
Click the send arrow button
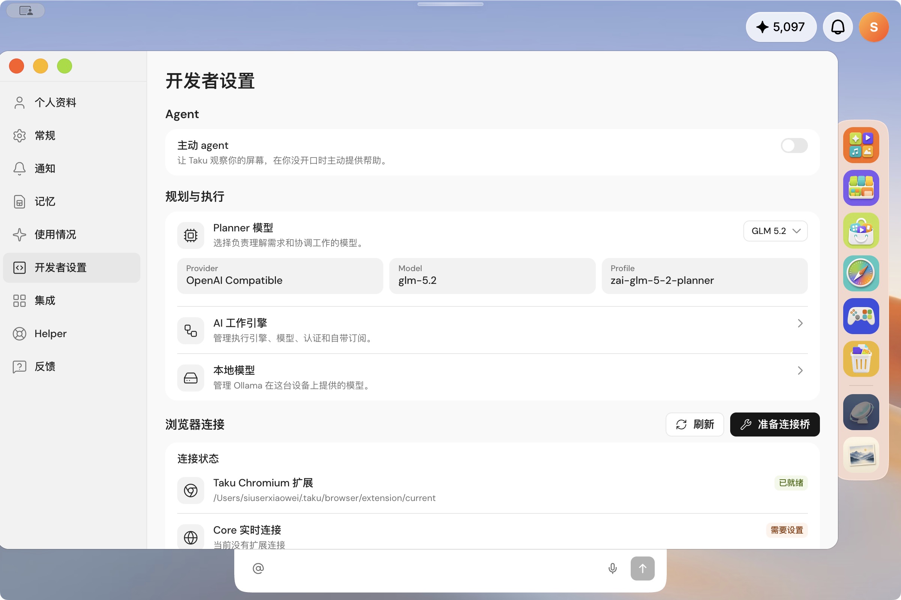coord(642,568)
